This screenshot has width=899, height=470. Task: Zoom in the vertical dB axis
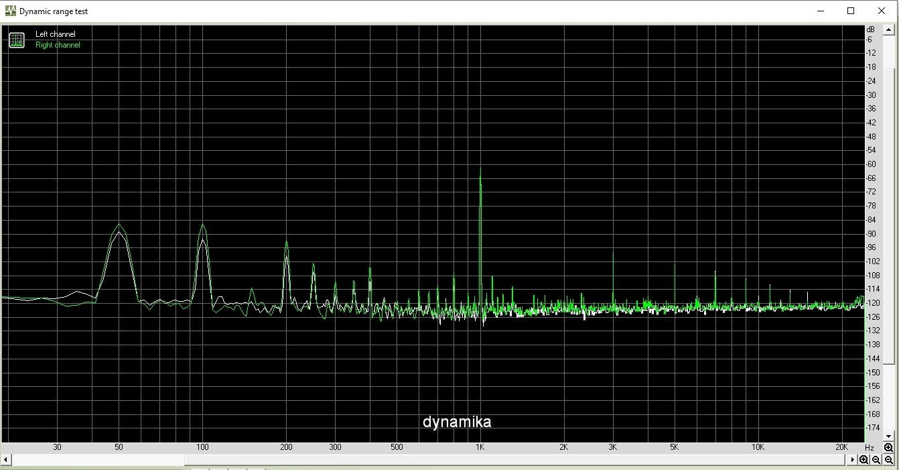pyautogui.click(x=888, y=447)
